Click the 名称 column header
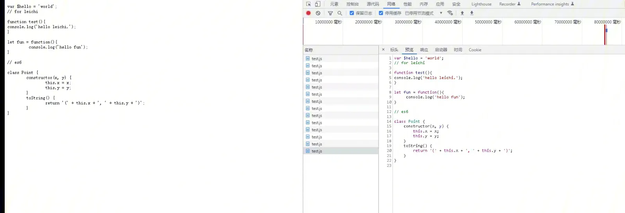Screen dimensions: 625x213 coord(309,50)
